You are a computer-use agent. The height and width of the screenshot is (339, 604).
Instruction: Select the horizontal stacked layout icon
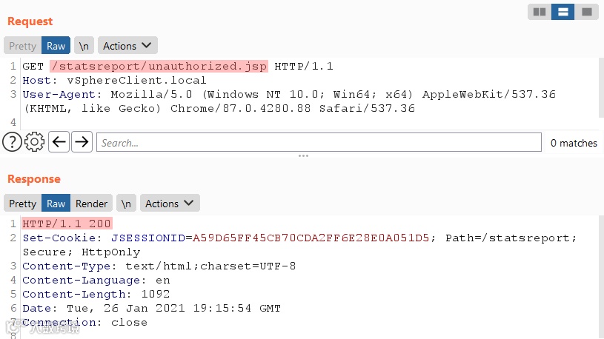(x=562, y=12)
